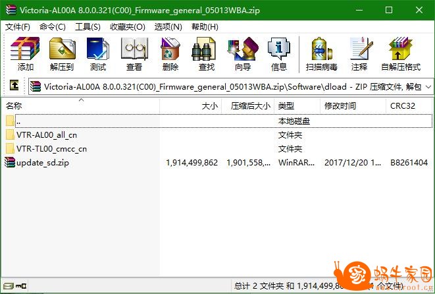Sort by the 修改时间 column header

point(353,105)
